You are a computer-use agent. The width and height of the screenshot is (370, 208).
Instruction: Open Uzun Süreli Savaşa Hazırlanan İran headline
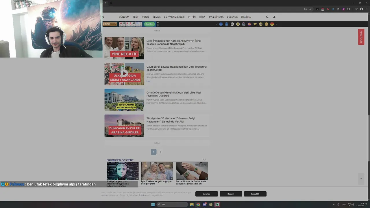(176, 68)
